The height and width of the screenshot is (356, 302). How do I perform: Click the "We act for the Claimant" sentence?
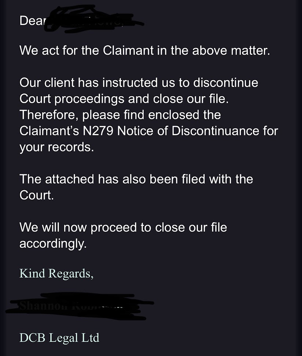[x=145, y=50]
